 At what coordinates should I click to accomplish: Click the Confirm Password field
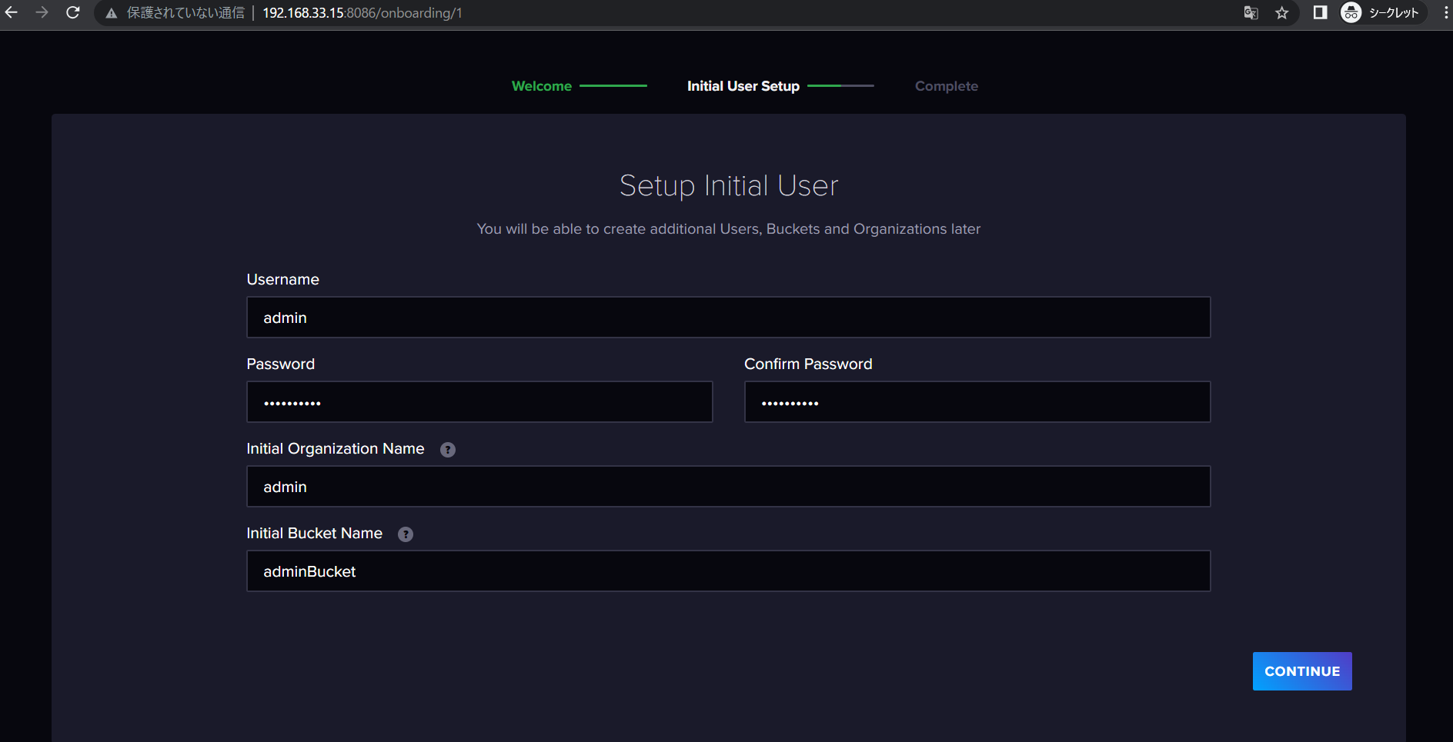[977, 402]
